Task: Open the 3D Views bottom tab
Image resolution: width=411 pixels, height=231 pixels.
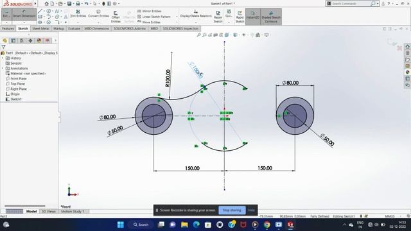Action: tap(49, 211)
